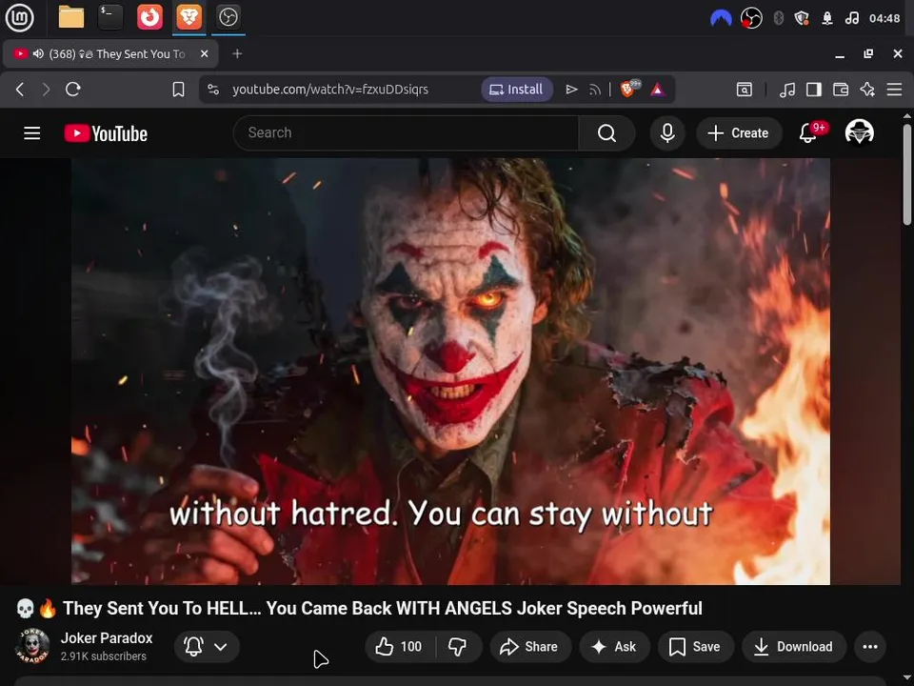Go forward to the next page
The width and height of the screenshot is (914, 686).
tap(46, 90)
